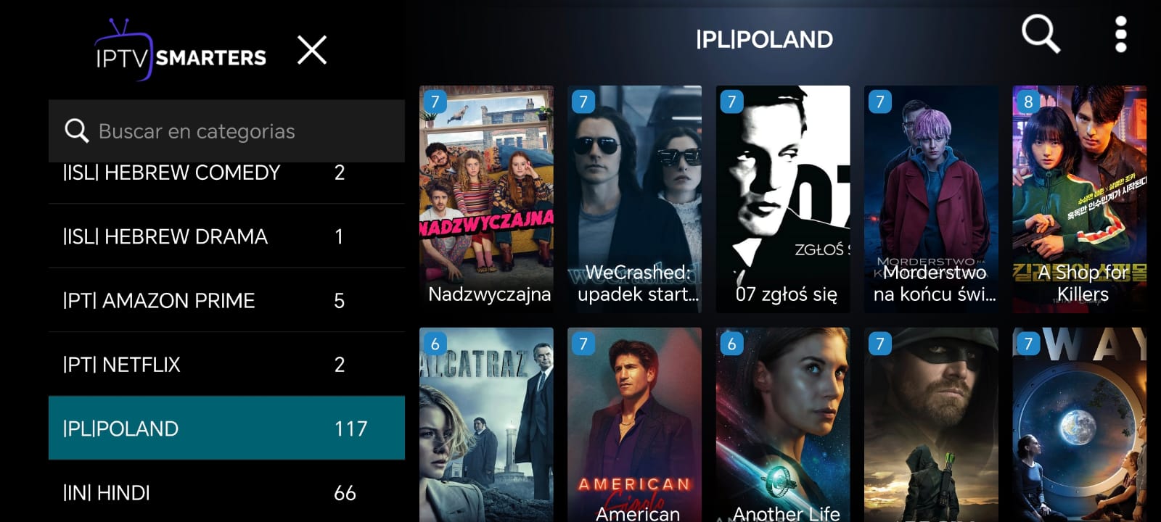Click the IPTV Smarters logo
Image resolution: width=1161 pixels, height=522 pixels.
(180, 50)
